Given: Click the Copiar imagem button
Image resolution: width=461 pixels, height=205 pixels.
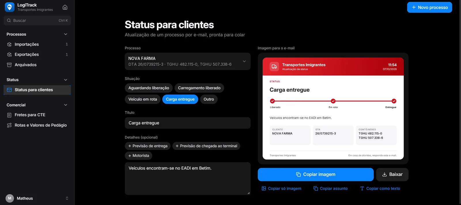Looking at the screenshot, I should click(x=315, y=174).
